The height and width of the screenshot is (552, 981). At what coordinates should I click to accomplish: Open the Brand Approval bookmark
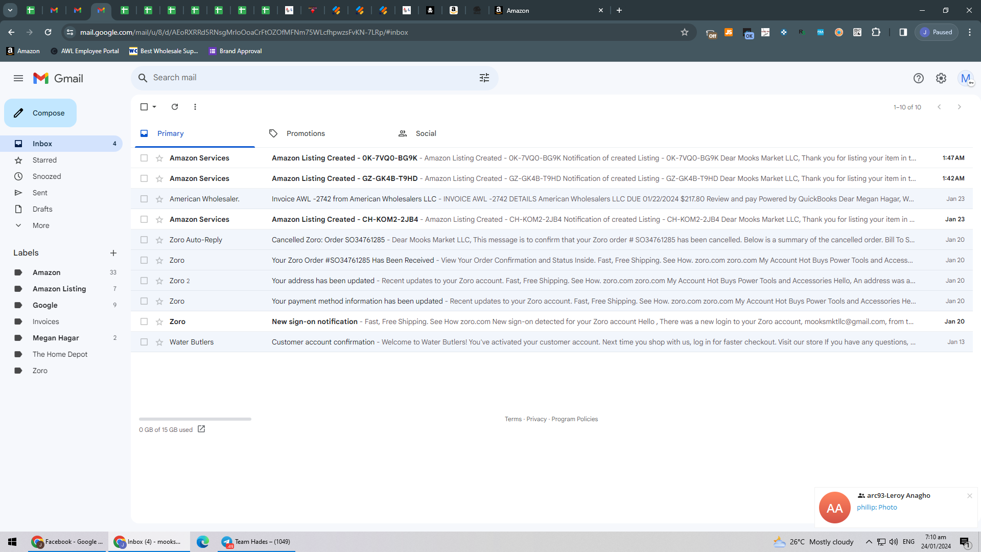click(x=235, y=51)
